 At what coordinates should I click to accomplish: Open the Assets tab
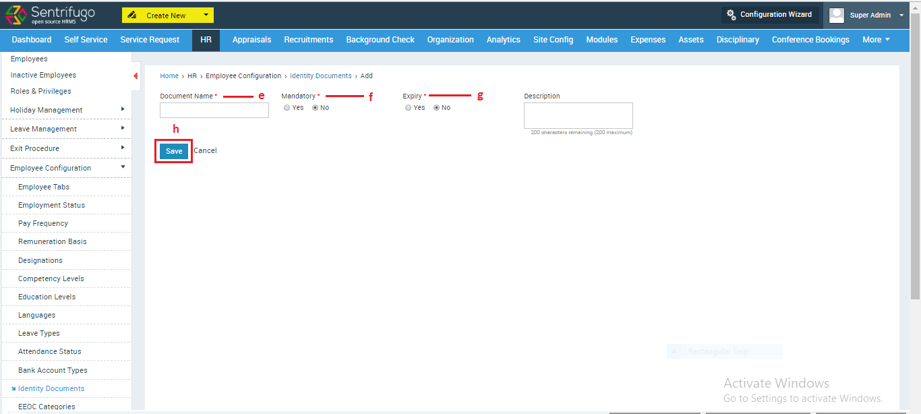tap(691, 40)
